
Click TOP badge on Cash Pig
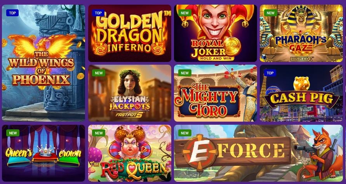tap(270, 73)
